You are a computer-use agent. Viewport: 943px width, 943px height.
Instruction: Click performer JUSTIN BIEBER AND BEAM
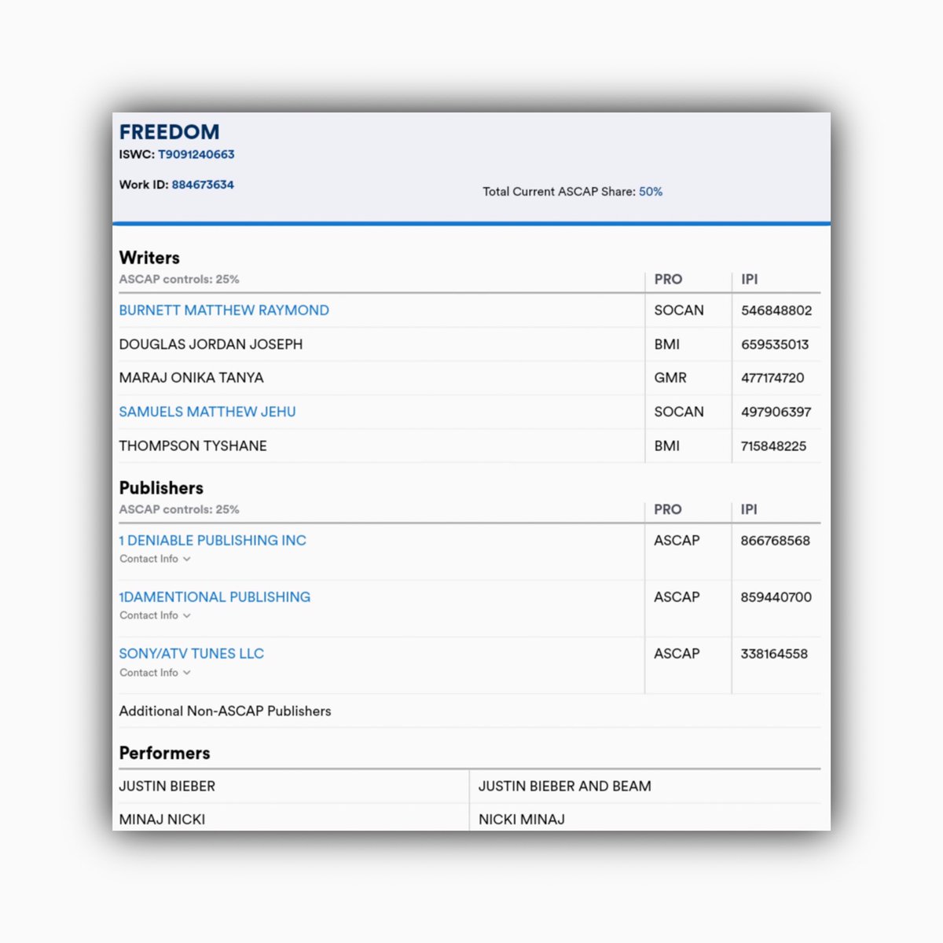click(564, 787)
